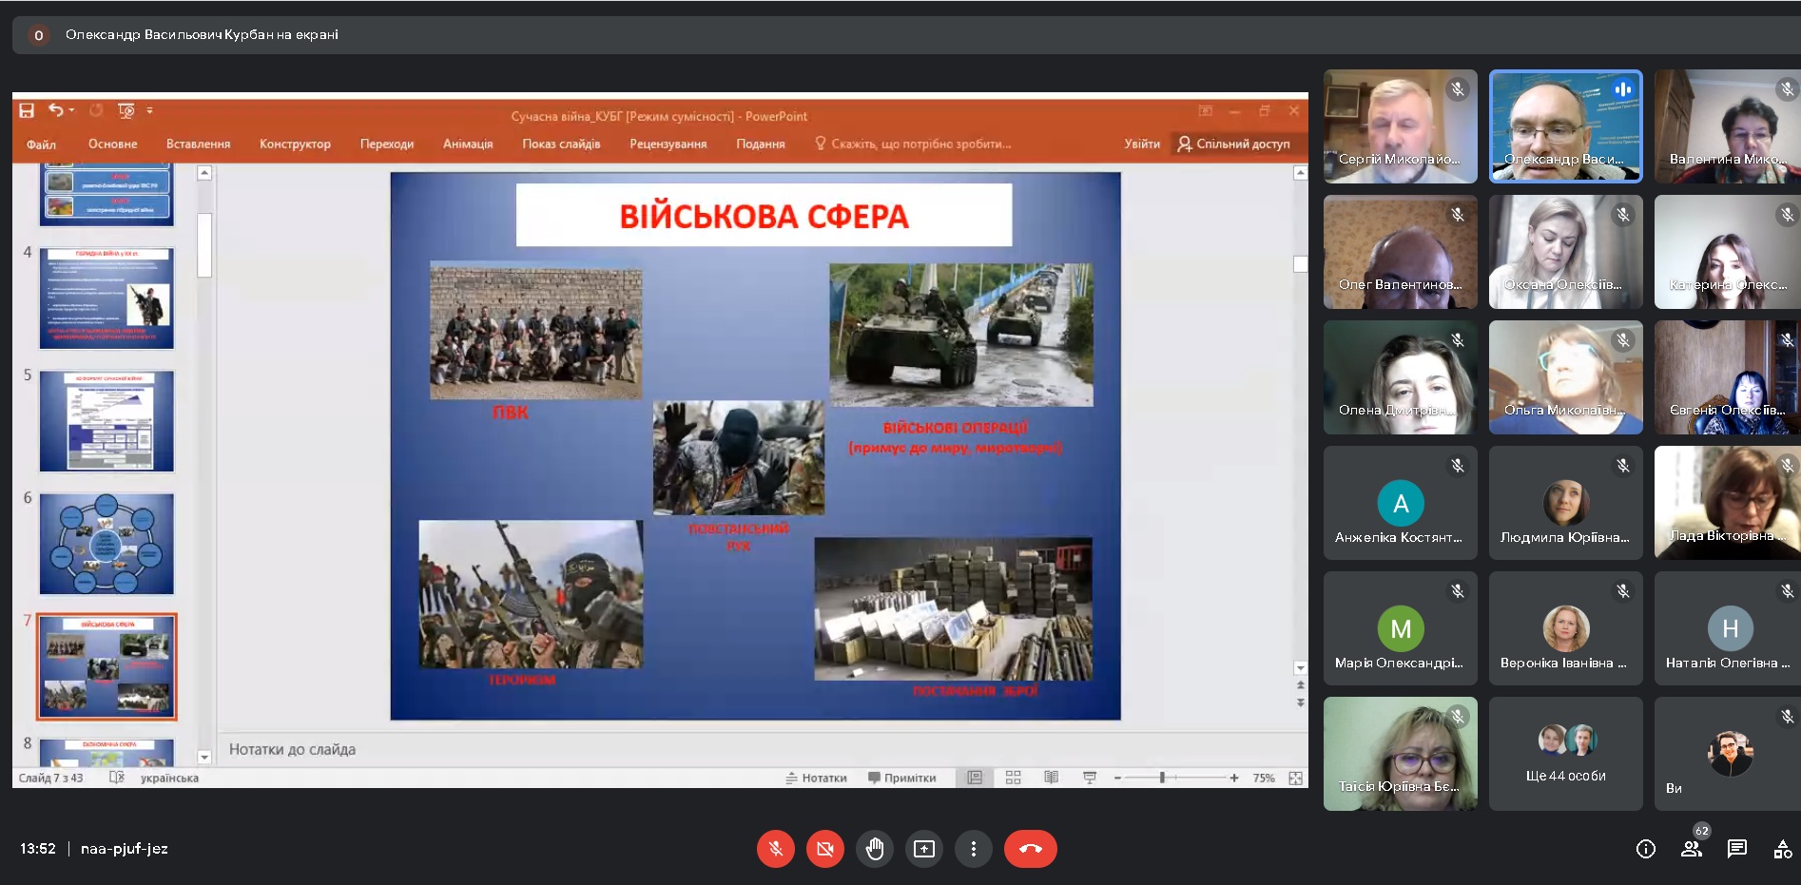Click the Спільний доступ button
This screenshot has height=885, width=1801.
(x=1234, y=144)
